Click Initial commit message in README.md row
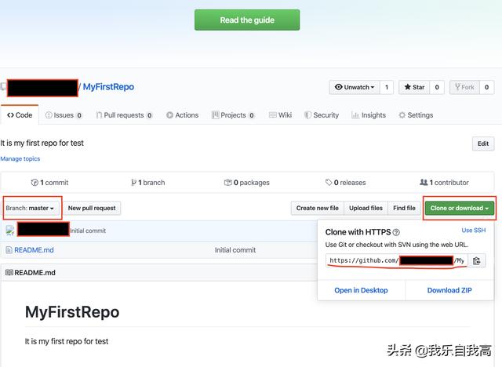Screen dimensions: 502x367 tap(235, 250)
